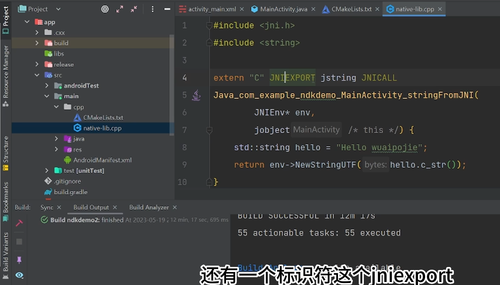Open the Project view dropdown
This screenshot has height=285, width=500.
(x=58, y=9)
